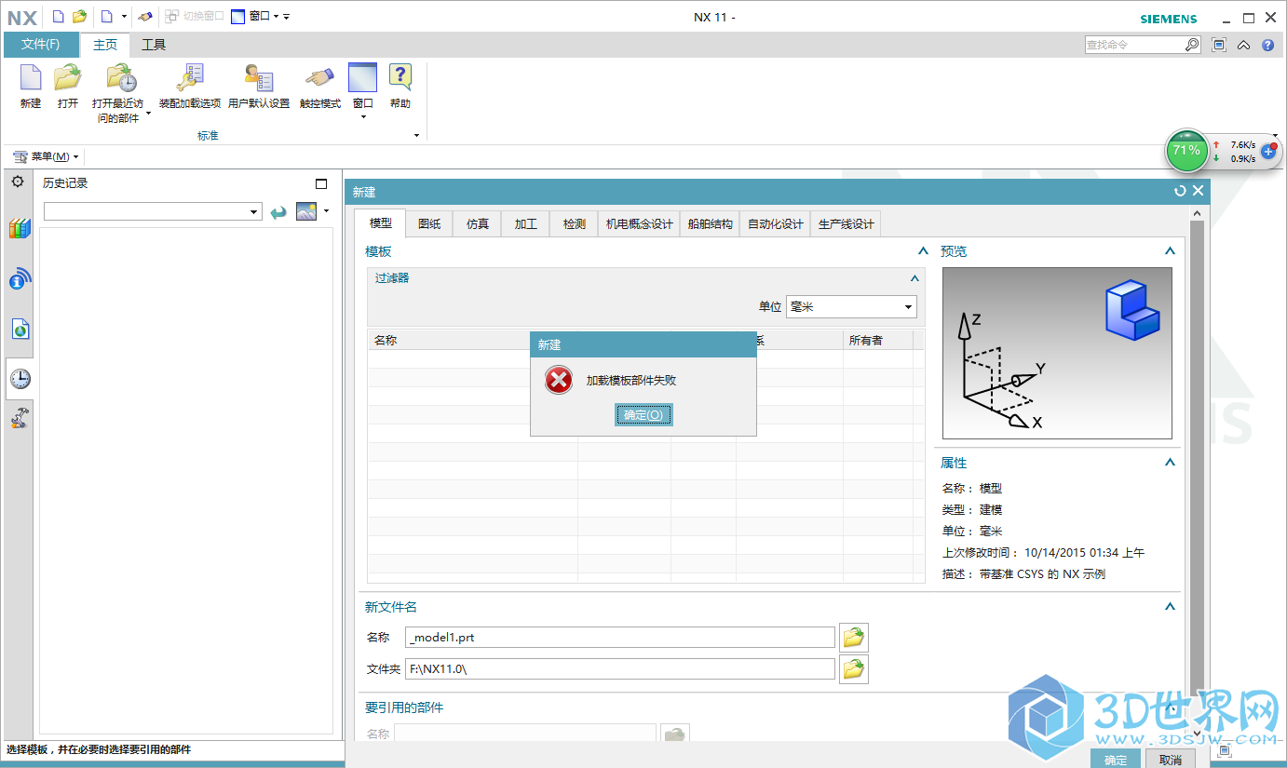Image resolution: width=1287 pixels, height=768 pixels.
Task: Open 用户默认设置 in the ribbon
Action: tap(259, 88)
